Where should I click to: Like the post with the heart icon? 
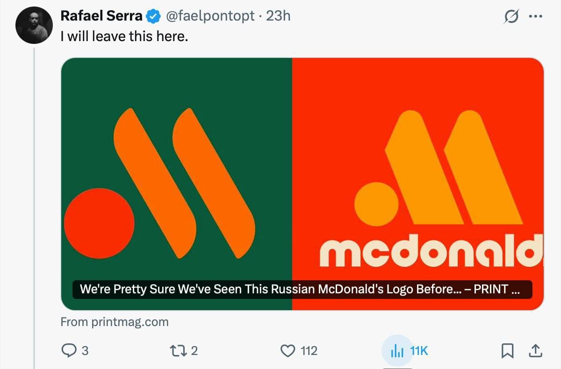(x=288, y=351)
